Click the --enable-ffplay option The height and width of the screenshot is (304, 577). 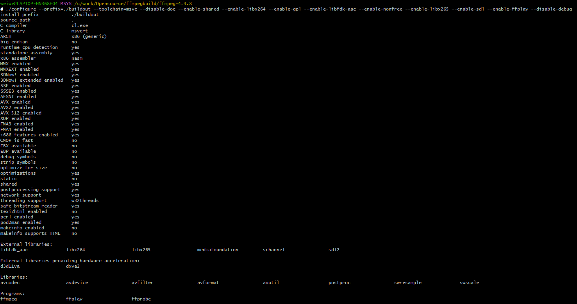[x=507, y=9]
